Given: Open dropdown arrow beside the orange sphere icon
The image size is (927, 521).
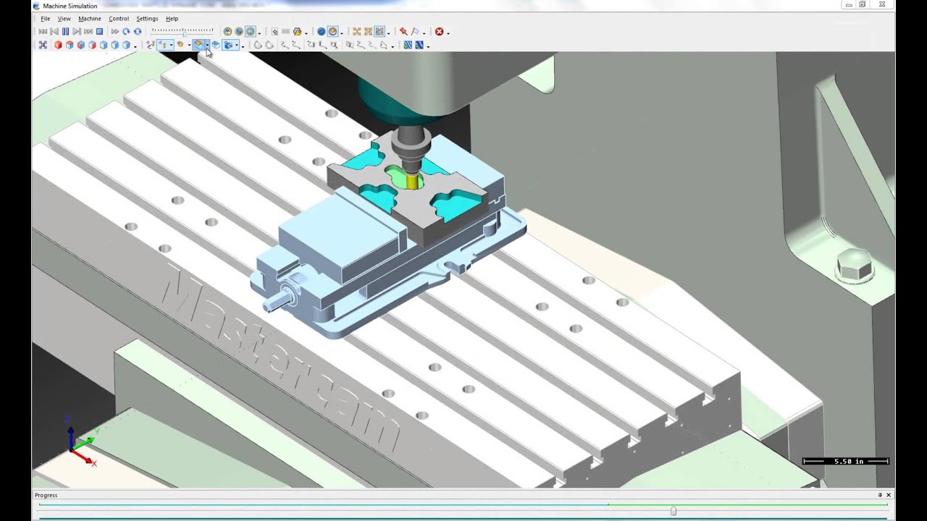Looking at the screenshot, I should click(x=342, y=33).
